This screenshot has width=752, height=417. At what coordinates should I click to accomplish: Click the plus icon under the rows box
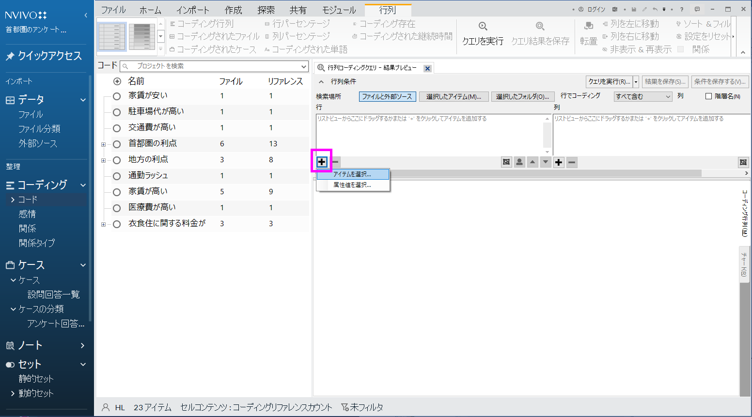click(322, 162)
